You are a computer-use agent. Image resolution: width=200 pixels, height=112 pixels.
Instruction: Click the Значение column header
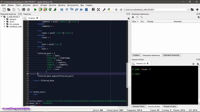point(177,21)
